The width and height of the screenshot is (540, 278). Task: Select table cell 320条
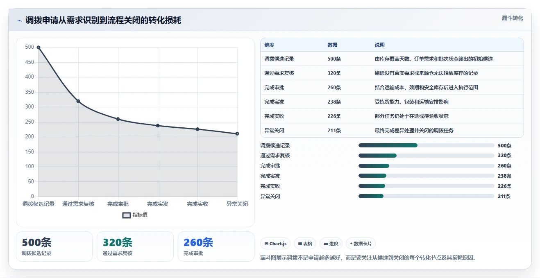[334, 73]
